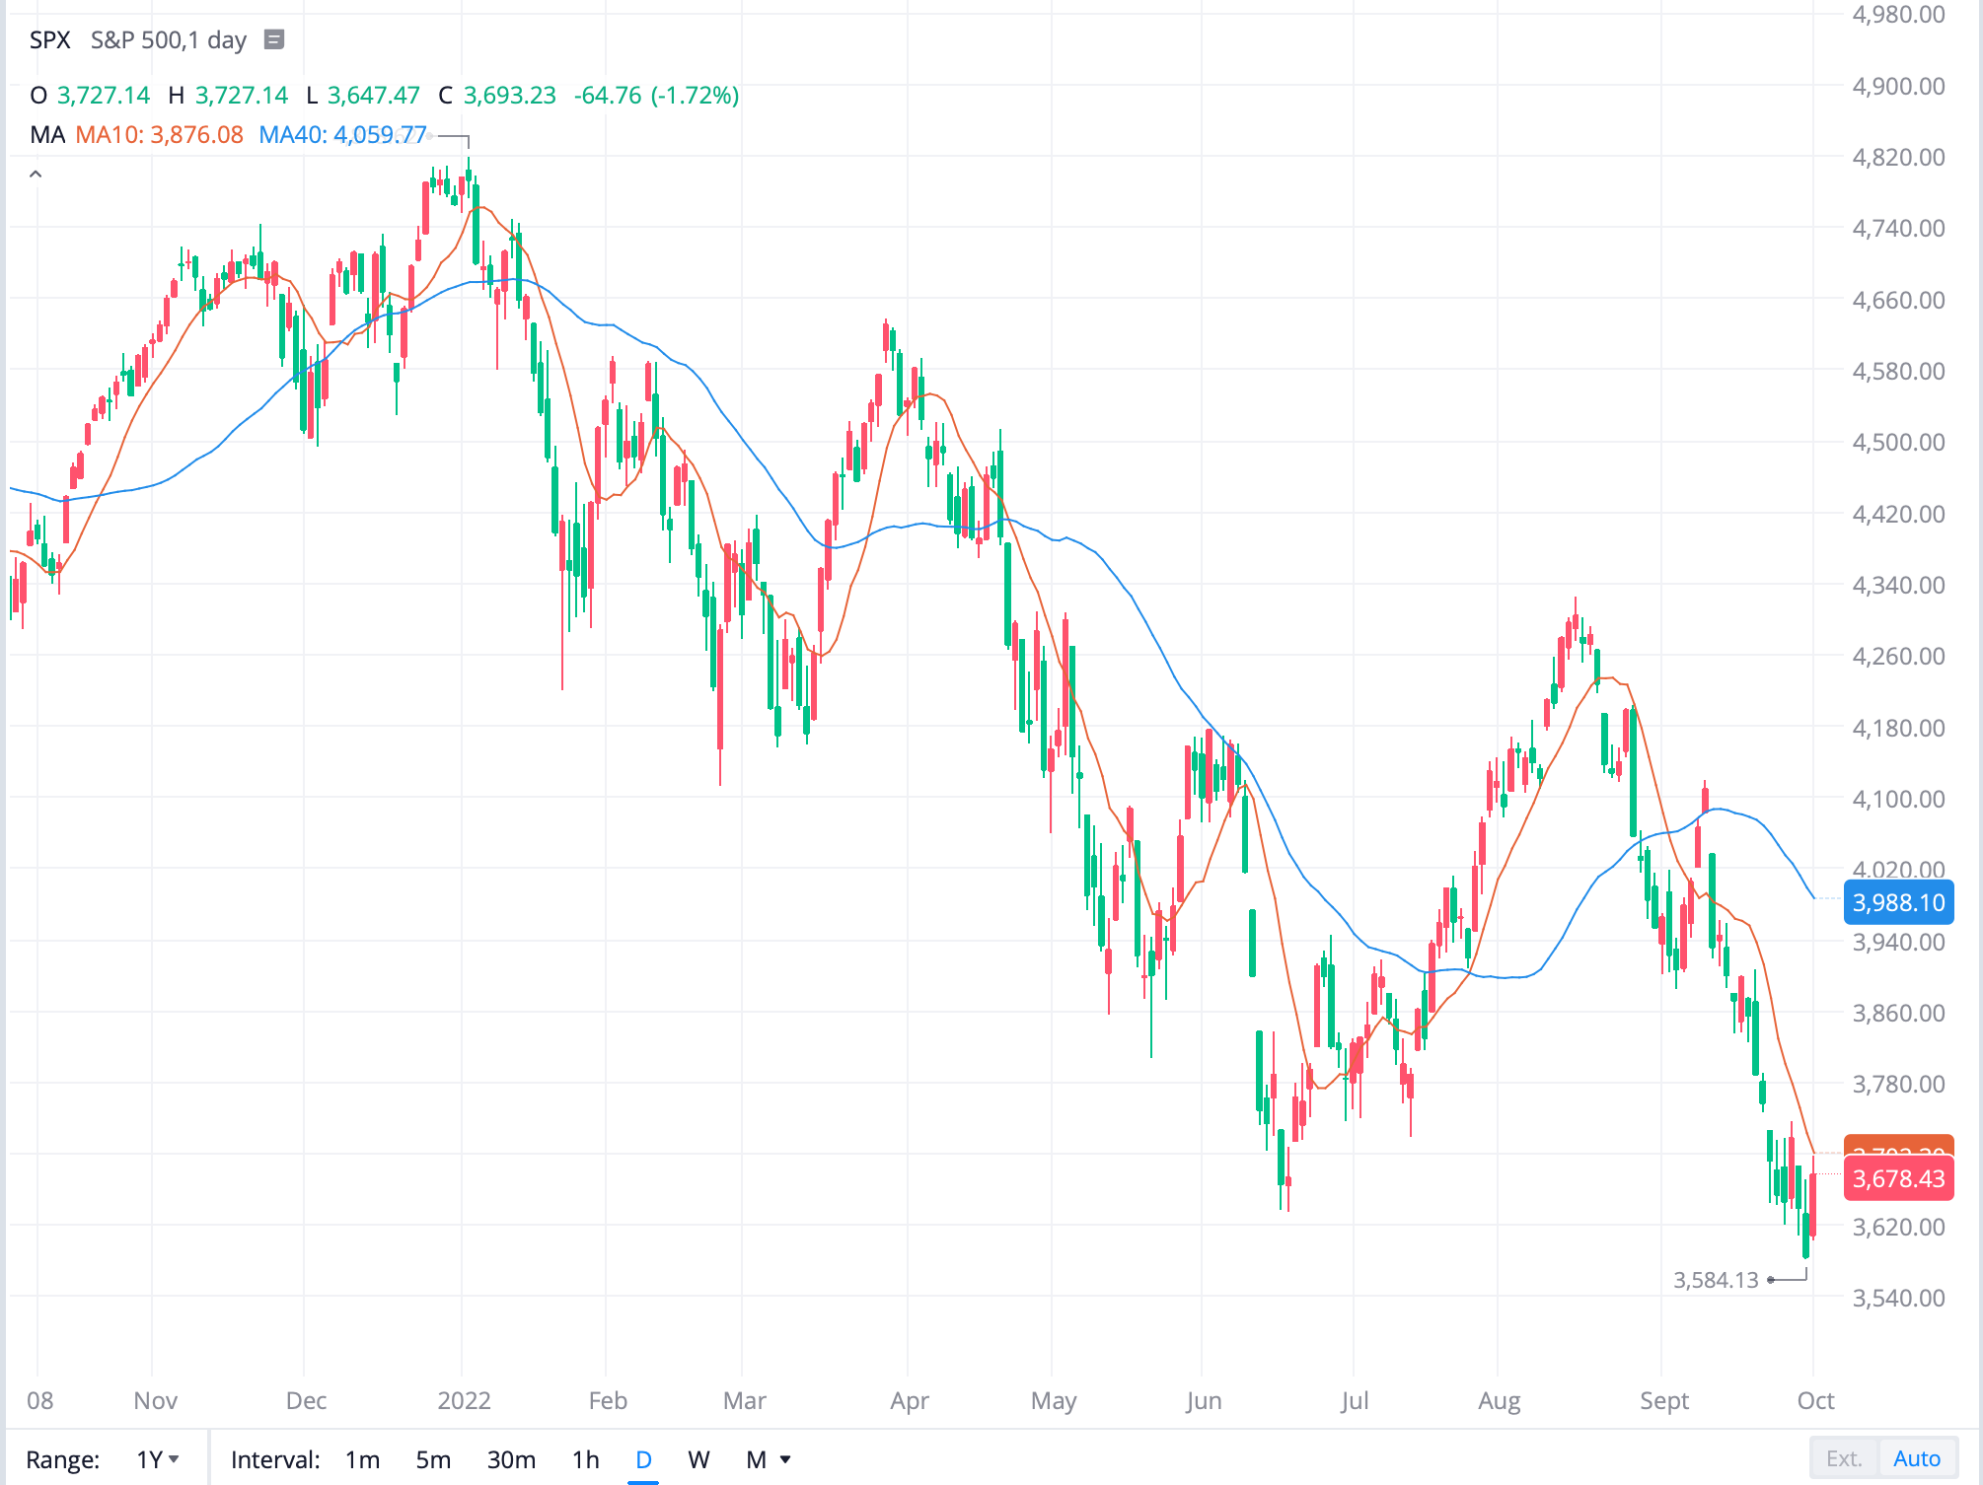
Task: Open the chart description note icon
Action: click(275, 40)
